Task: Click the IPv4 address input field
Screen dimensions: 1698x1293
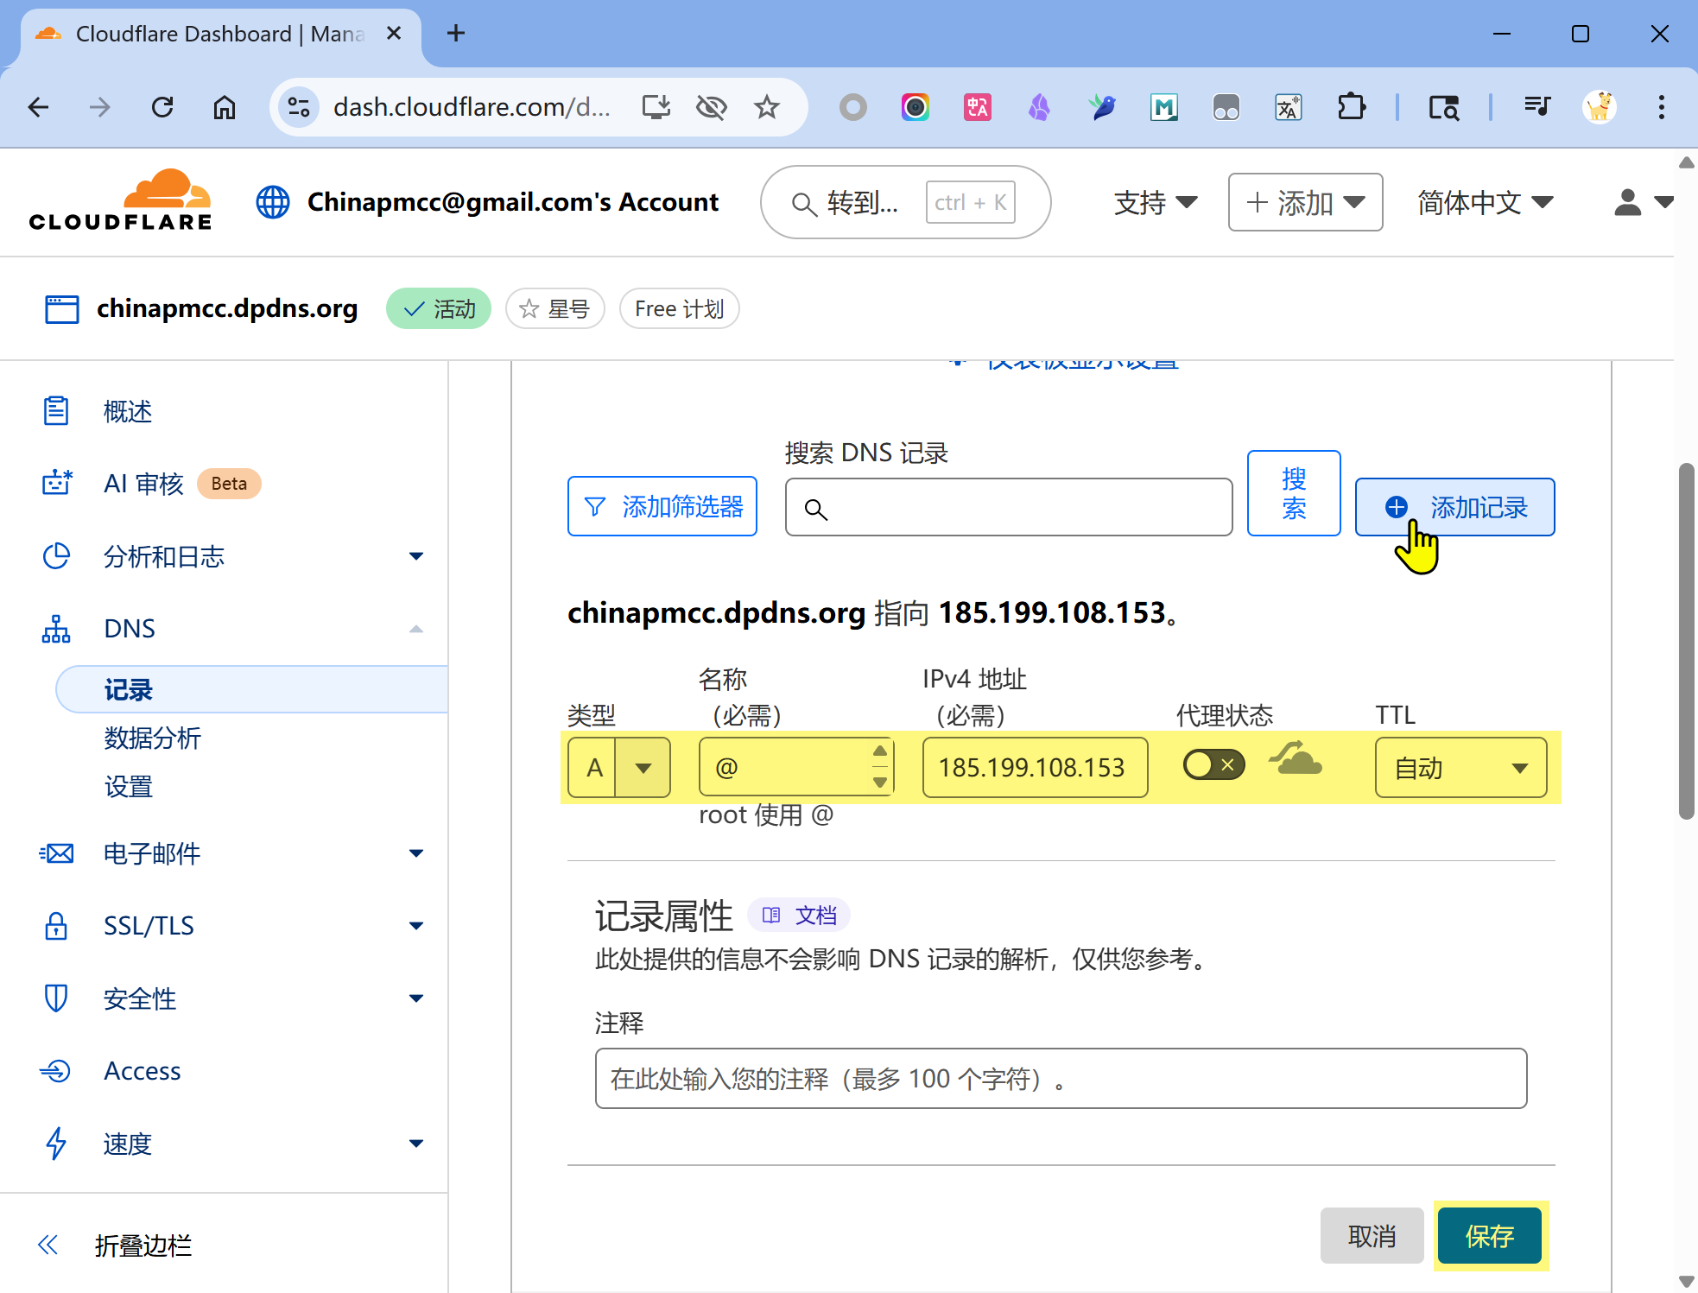Action: [1034, 767]
